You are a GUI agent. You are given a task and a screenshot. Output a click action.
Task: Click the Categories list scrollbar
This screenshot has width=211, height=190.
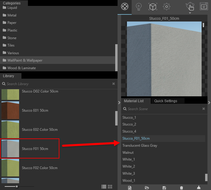[x=116, y=57]
